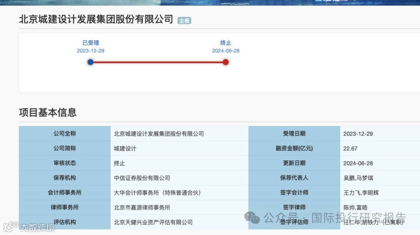Click the 受理日期 header cell

(294, 134)
